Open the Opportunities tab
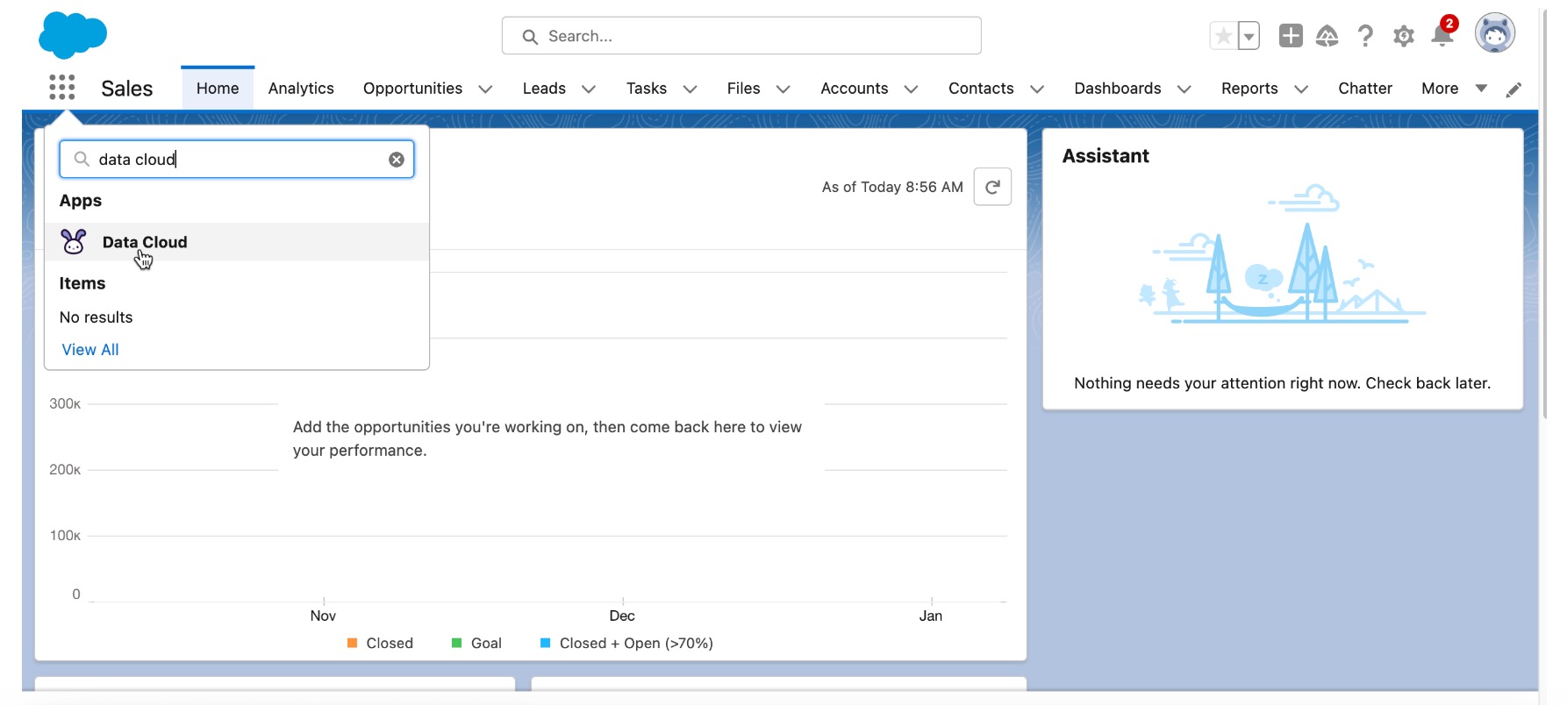This screenshot has width=1567, height=705. (412, 89)
